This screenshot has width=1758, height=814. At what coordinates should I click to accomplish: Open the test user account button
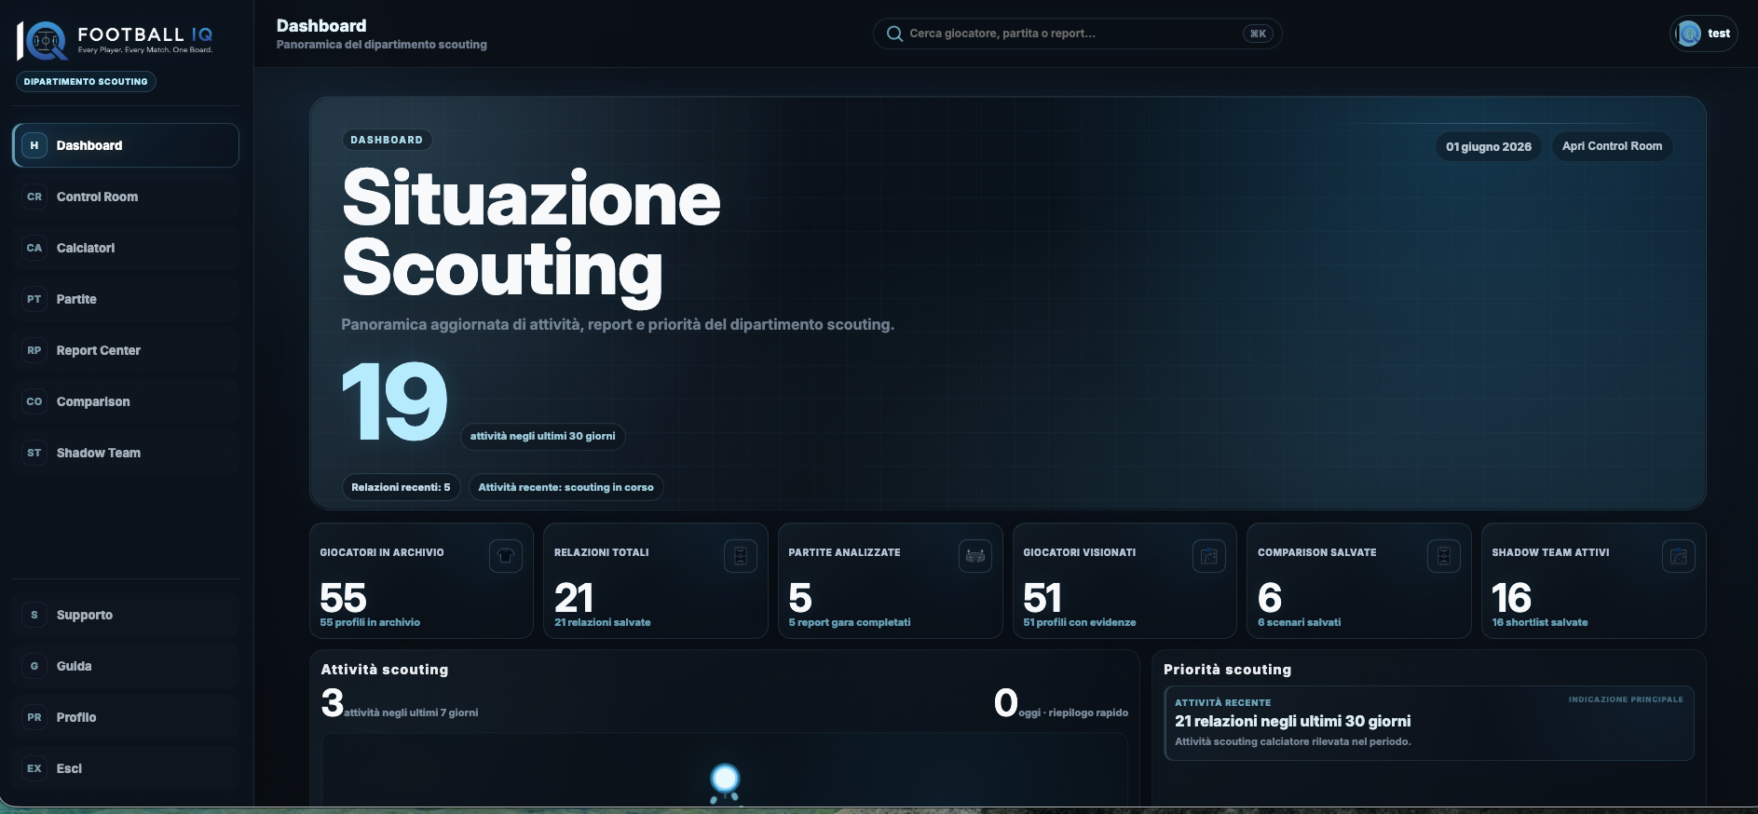(x=1703, y=34)
